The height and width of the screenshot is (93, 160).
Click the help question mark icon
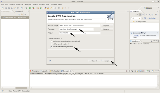[50, 61]
